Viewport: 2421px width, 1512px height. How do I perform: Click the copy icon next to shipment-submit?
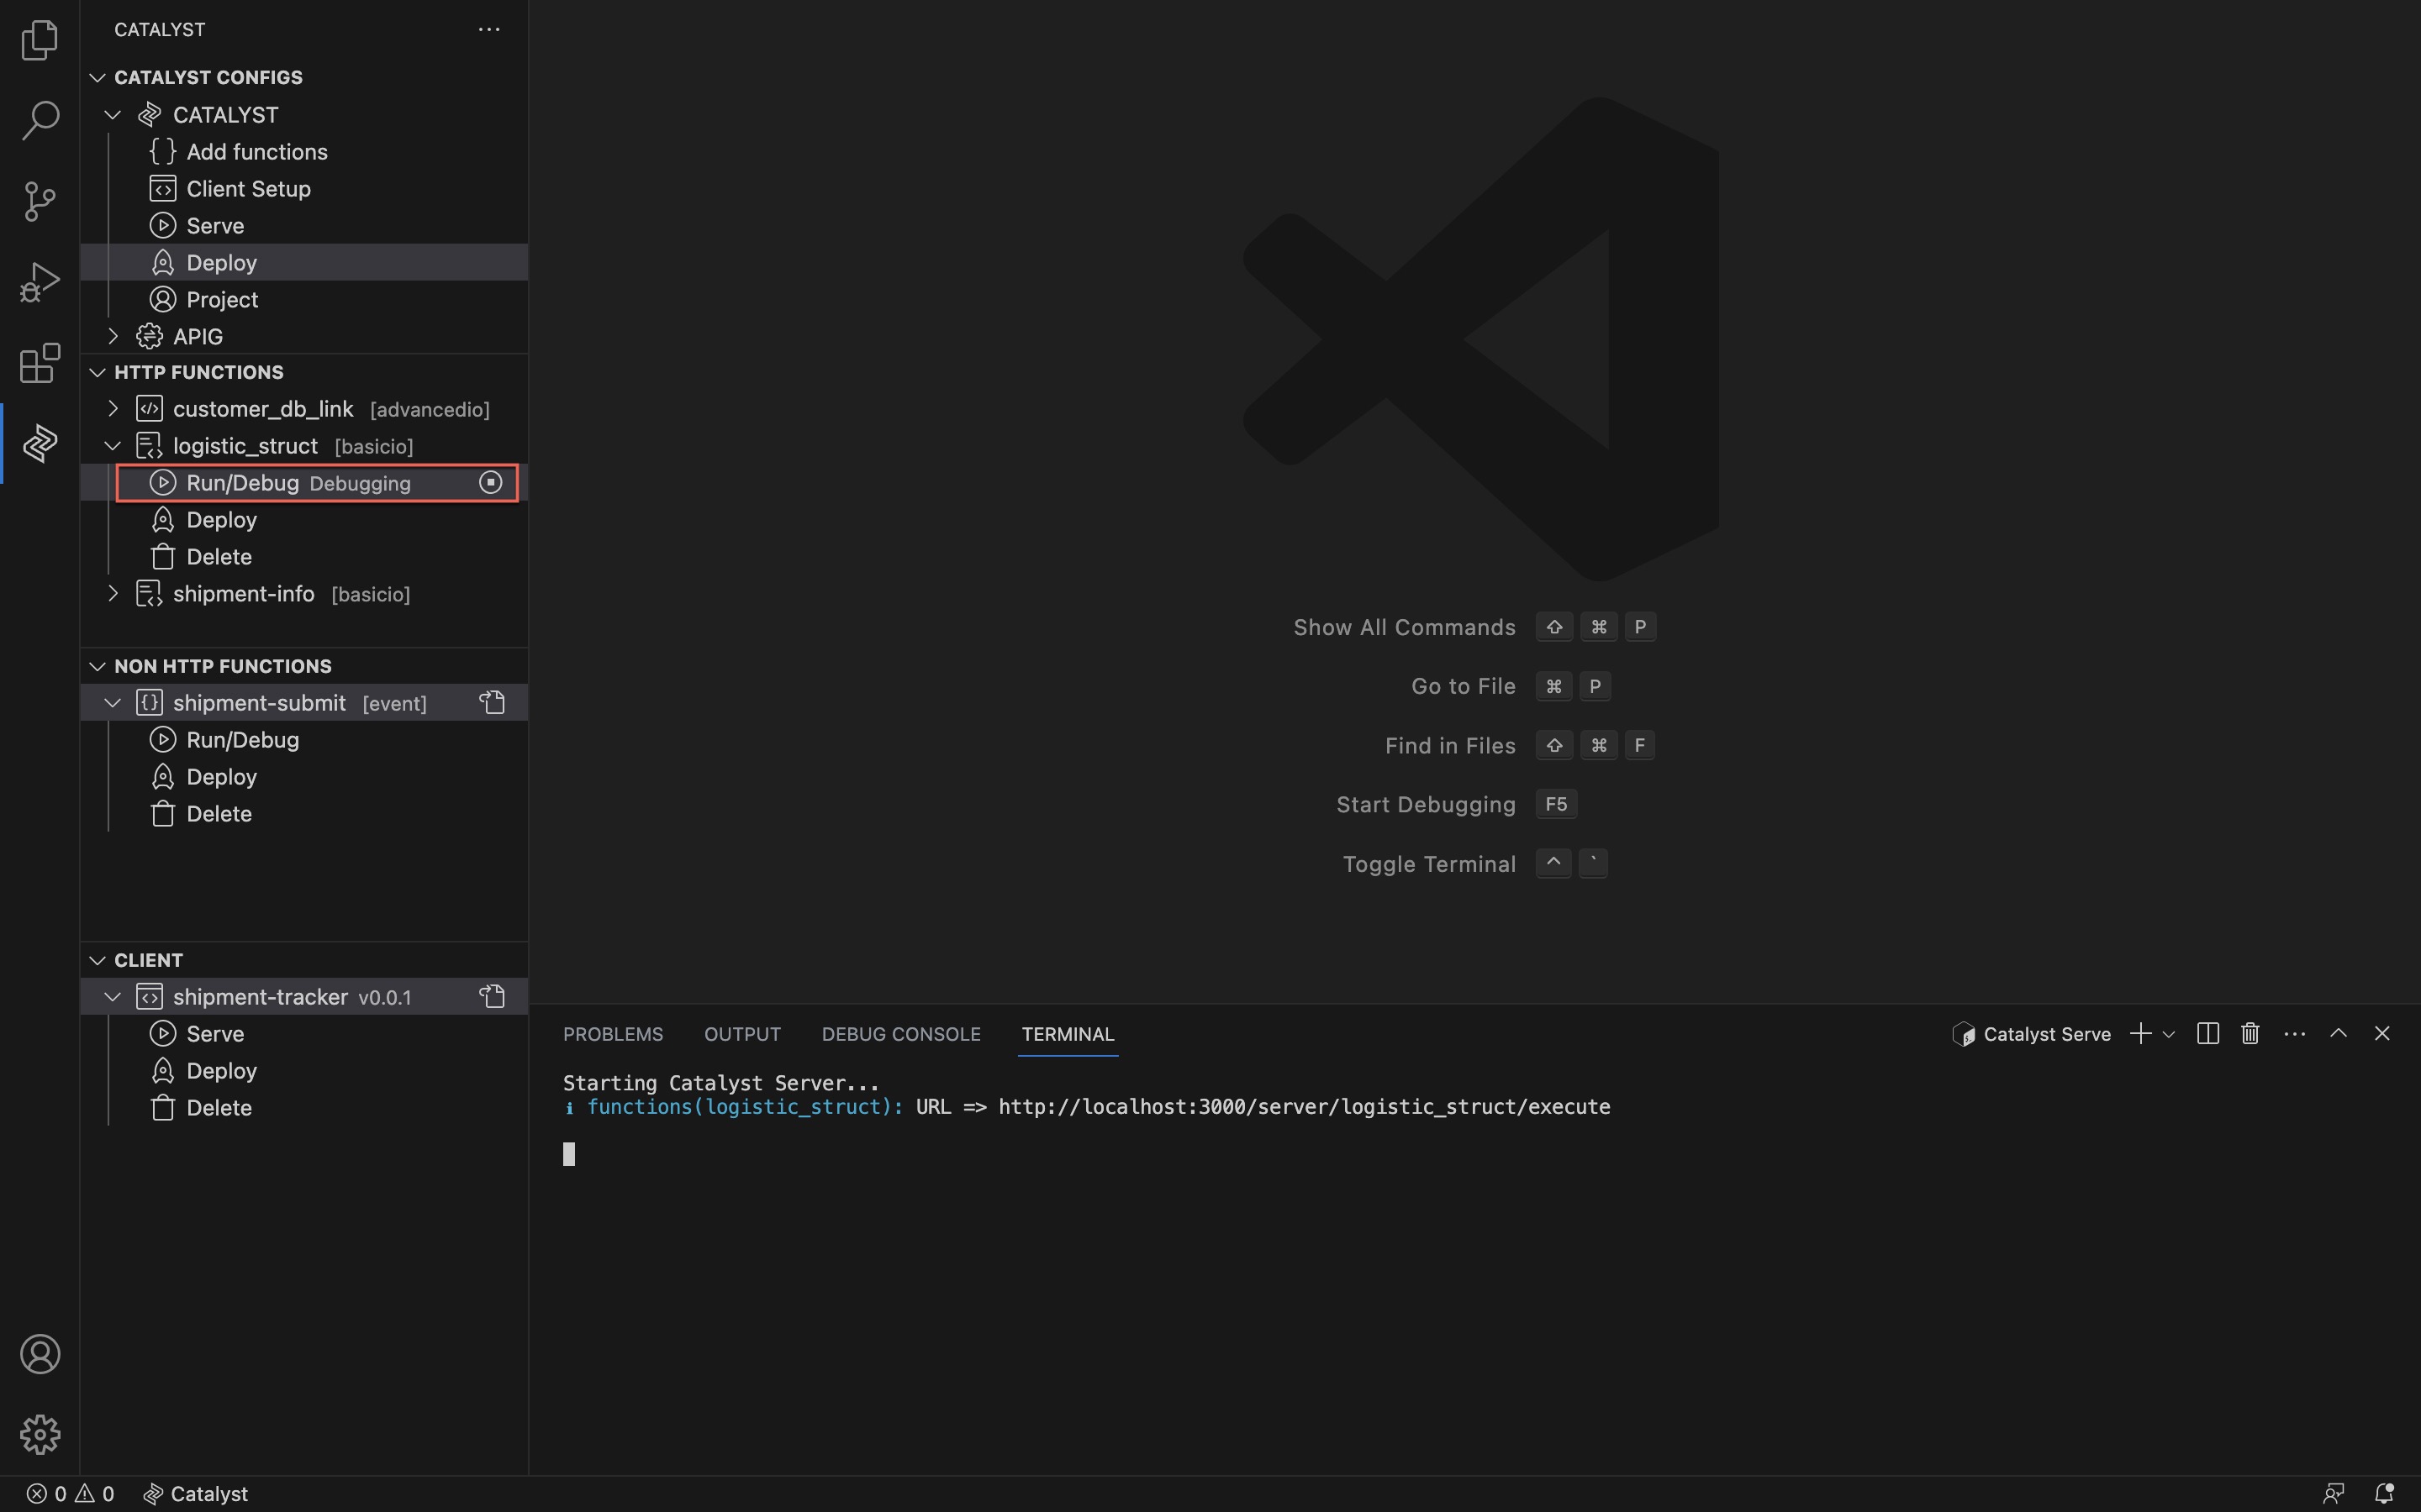point(490,702)
